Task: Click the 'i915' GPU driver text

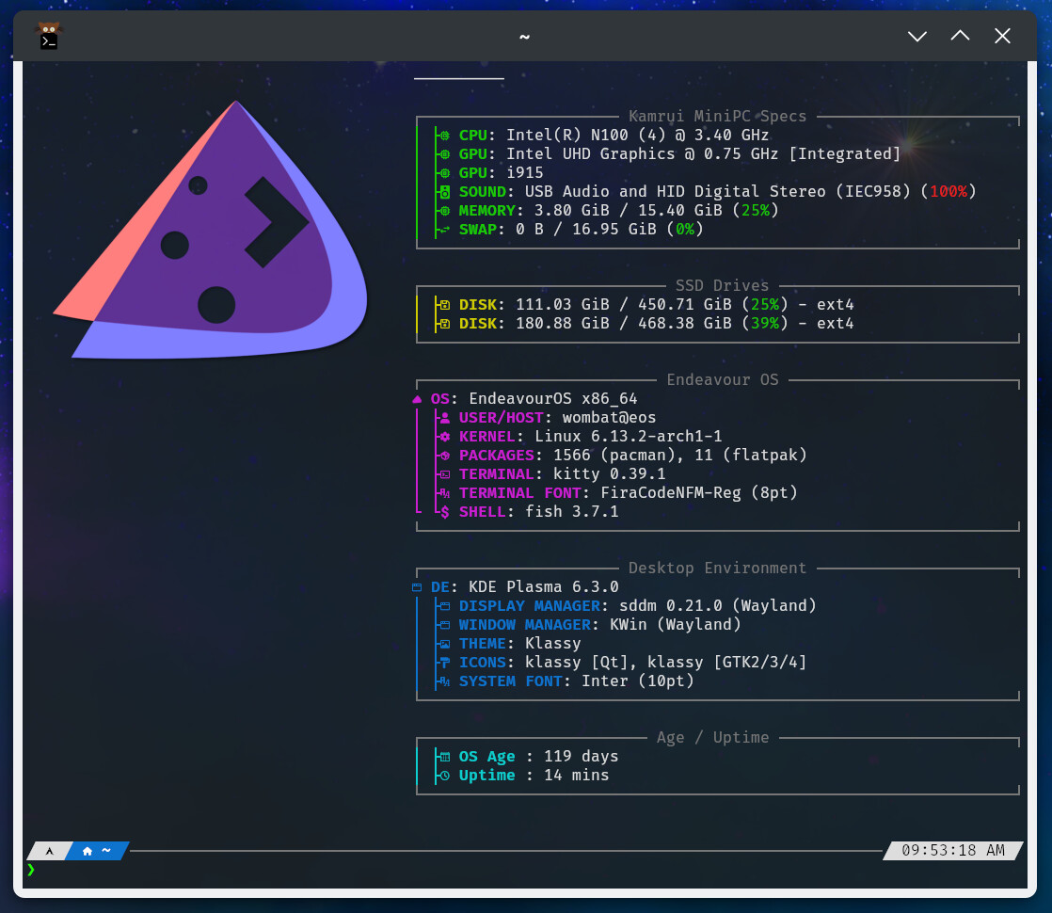Action: pos(525,172)
